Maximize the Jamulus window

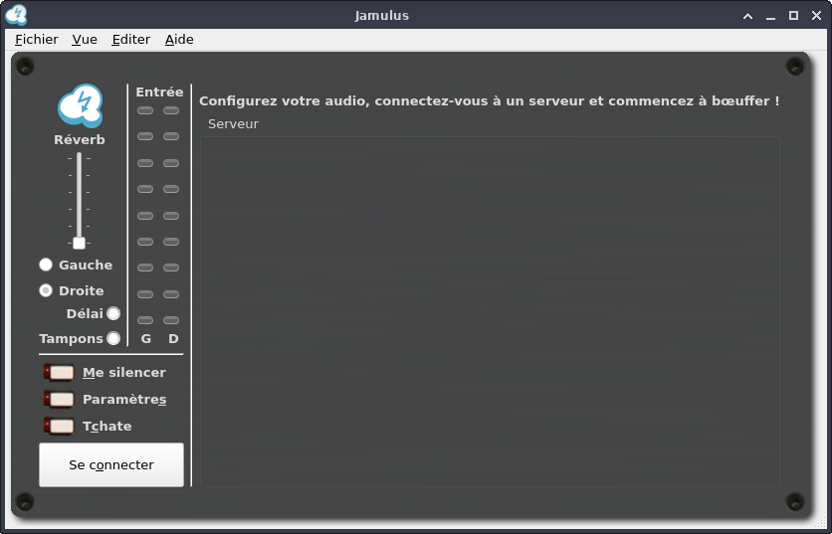pyautogui.click(x=793, y=15)
